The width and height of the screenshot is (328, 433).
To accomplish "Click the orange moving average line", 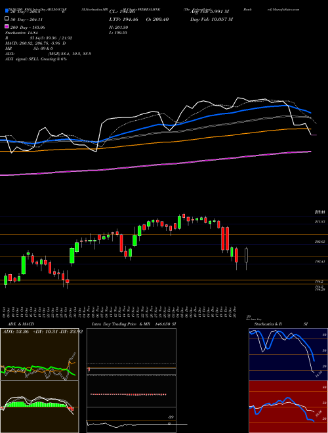I will click(155, 143).
